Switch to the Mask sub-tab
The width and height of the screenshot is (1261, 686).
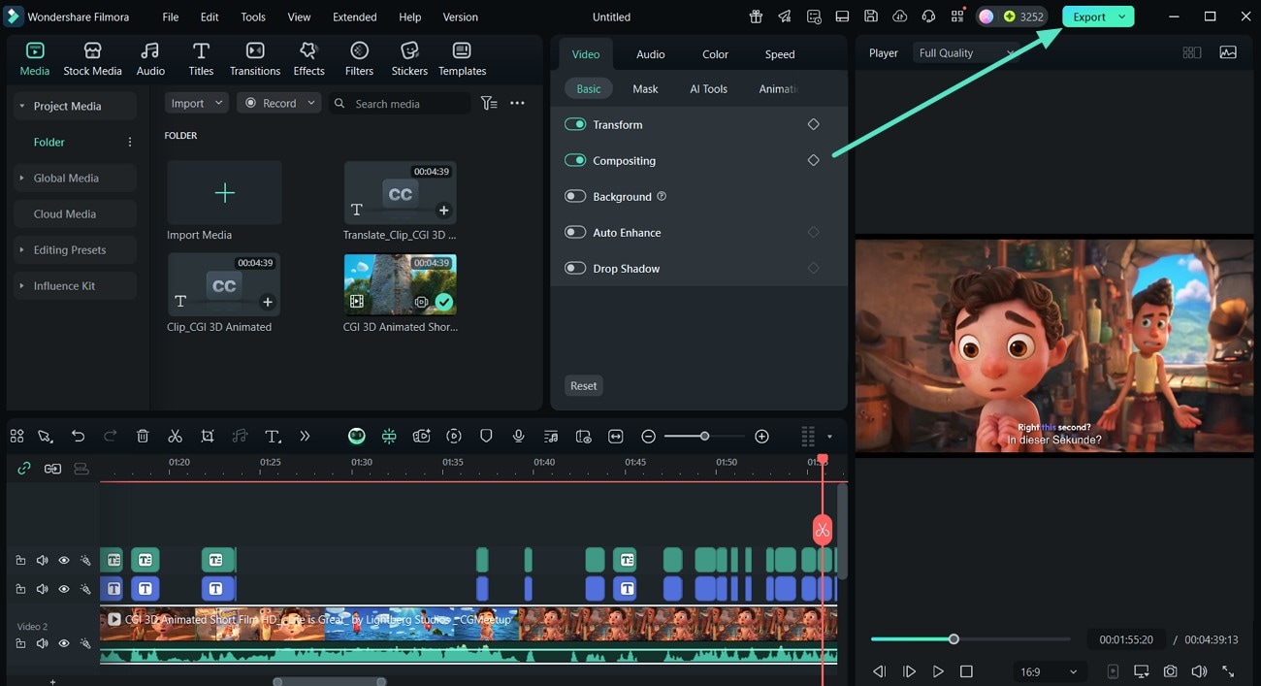pyautogui.click(x=645, y=88)
